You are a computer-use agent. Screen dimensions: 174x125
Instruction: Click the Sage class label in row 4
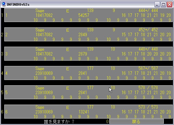point(40,69)
